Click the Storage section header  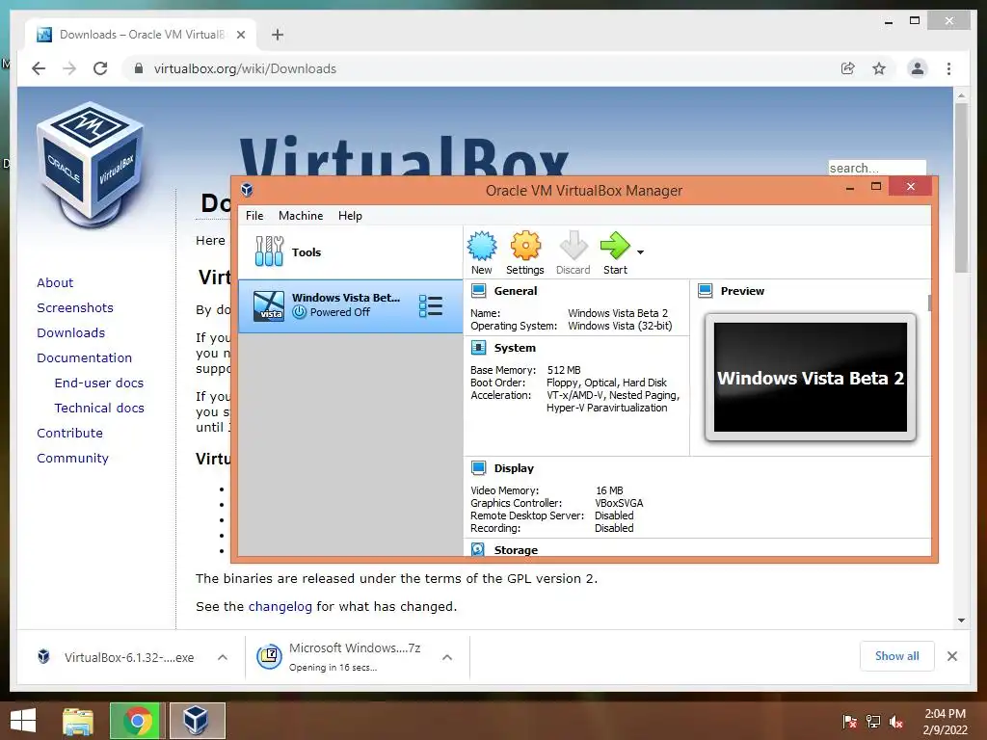(x=517, y=549)
